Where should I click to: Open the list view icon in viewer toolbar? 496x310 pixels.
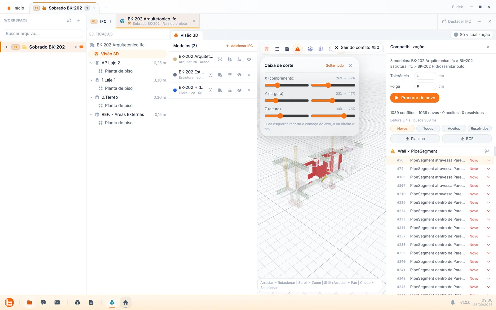[277, 49]
